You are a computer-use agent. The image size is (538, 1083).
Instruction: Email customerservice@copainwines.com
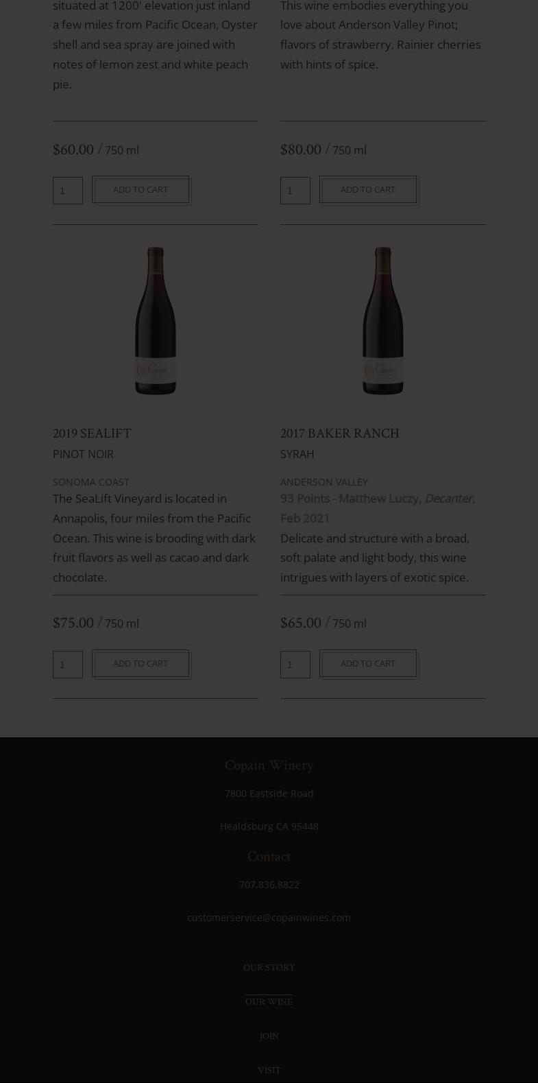269,918
